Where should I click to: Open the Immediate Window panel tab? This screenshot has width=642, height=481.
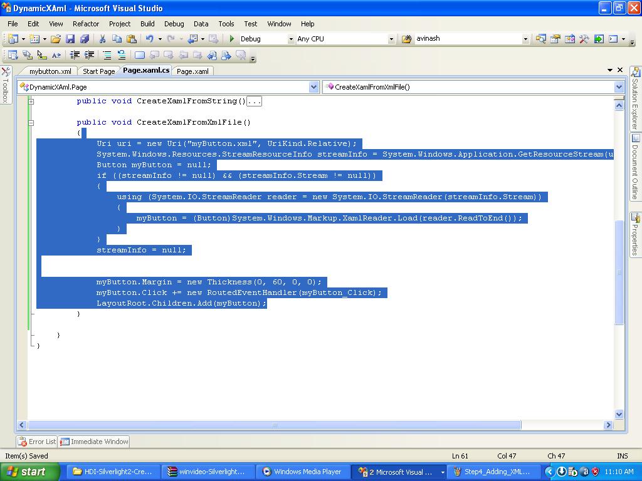click(94, 442)
